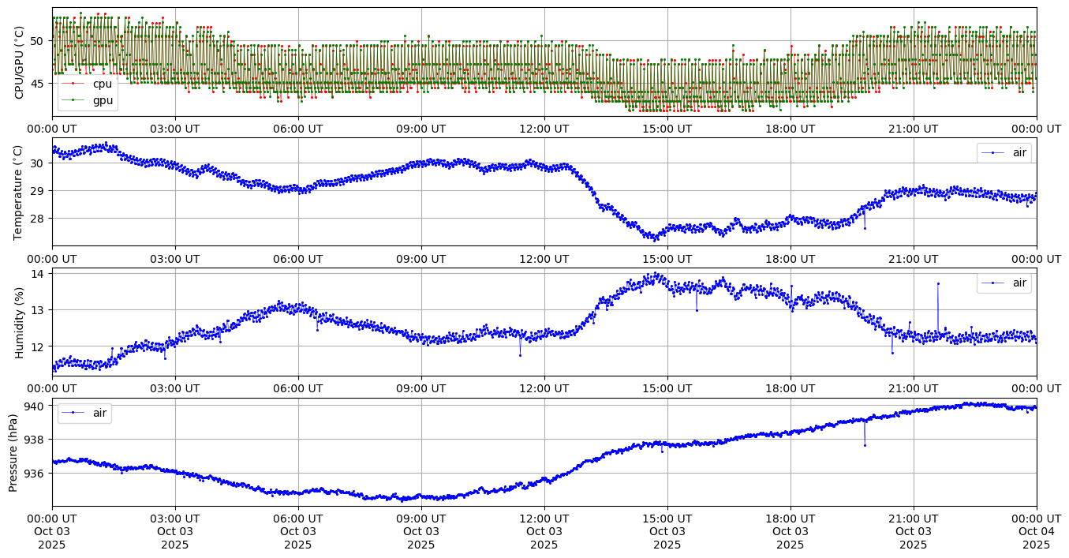1069x558 pixels.
Task: Click the humidity spike after 21:00 UT
Action: pyautogui.click(x=938, y=283)
